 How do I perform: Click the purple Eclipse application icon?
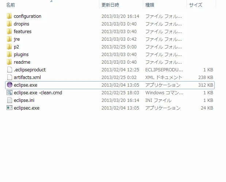coord(9,85)
